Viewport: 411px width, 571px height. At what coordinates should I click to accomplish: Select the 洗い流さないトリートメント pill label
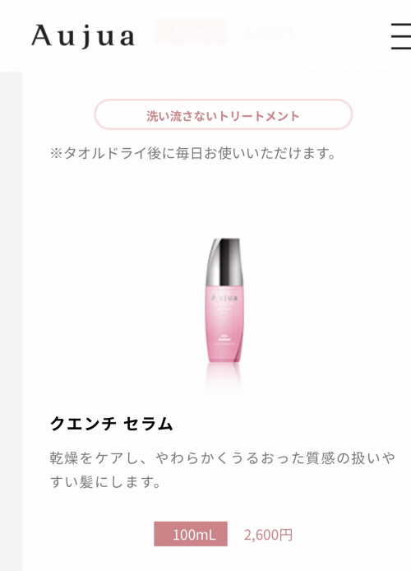click(x=224, y=114)
